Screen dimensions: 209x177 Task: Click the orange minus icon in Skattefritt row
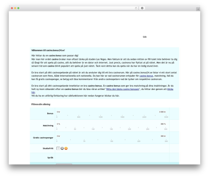pyautogui.click(x=66, y=149)
